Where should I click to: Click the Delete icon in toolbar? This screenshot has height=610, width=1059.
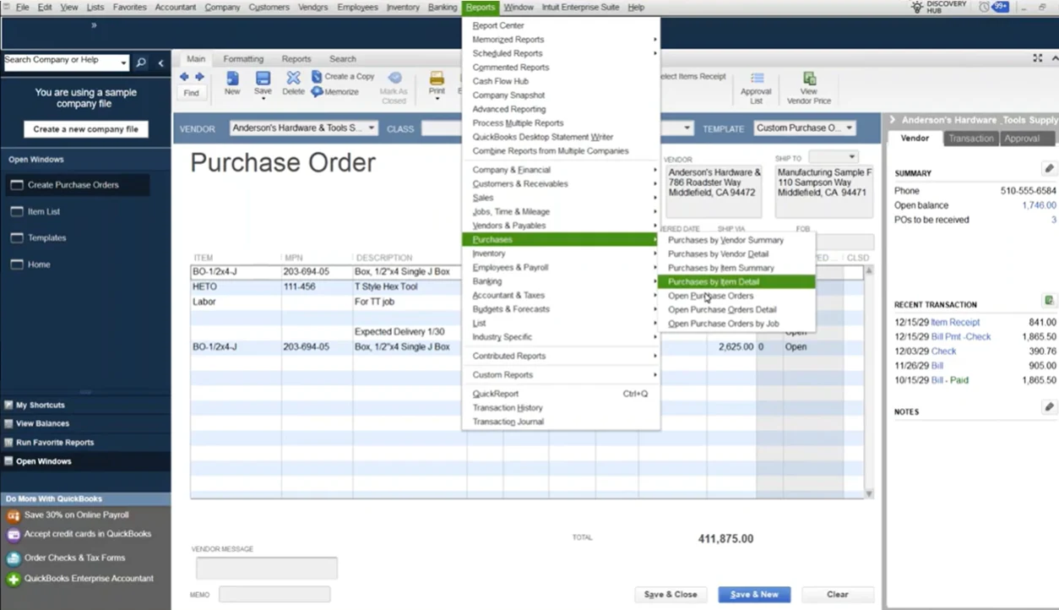coord(293,79)
